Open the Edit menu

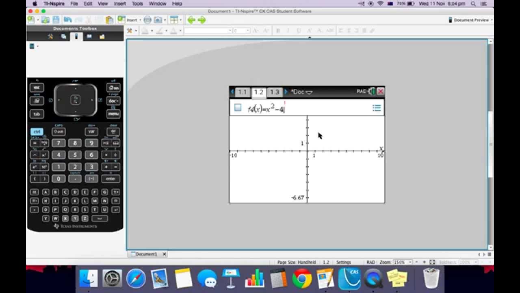click(88, 4)
